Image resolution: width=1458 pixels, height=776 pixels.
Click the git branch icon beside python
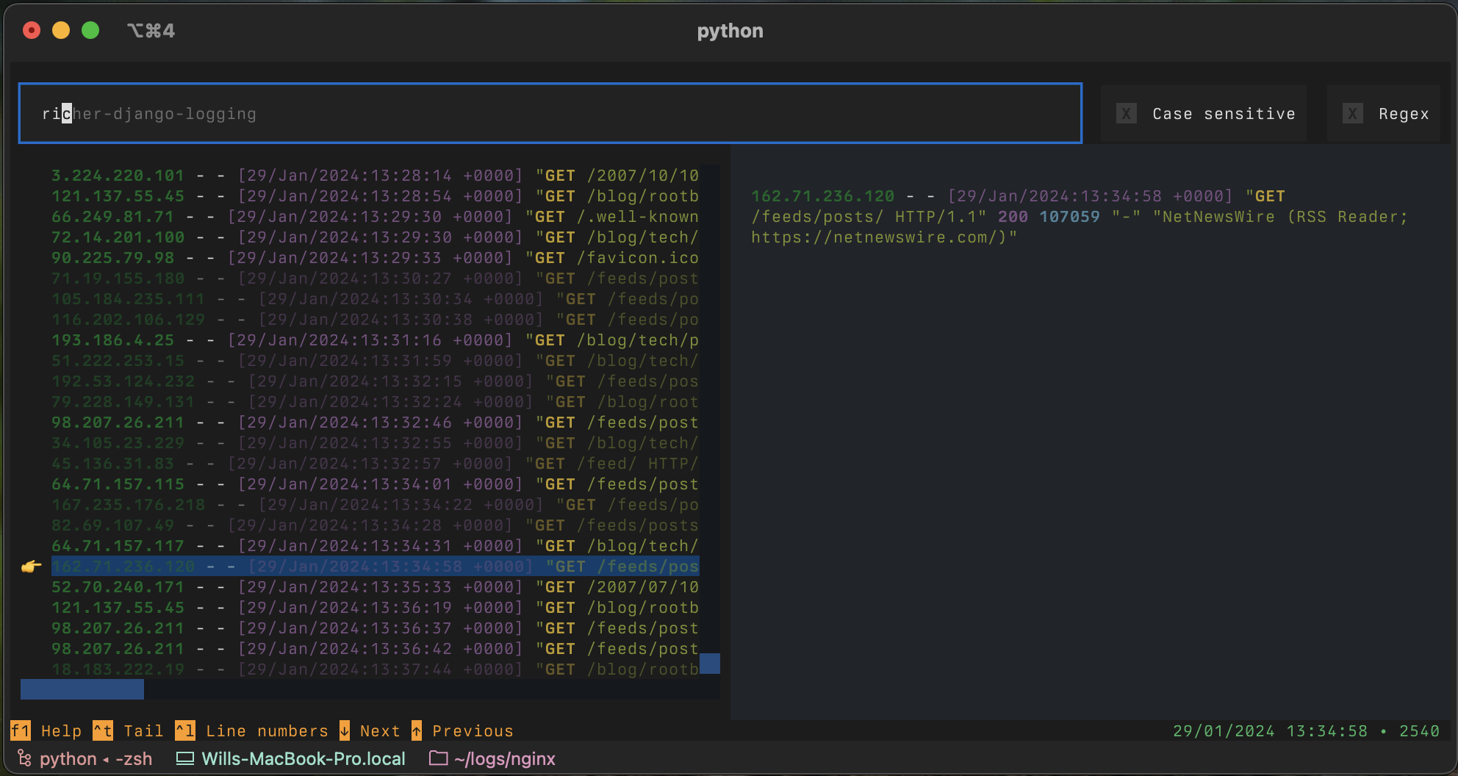(x=24, y=758)
